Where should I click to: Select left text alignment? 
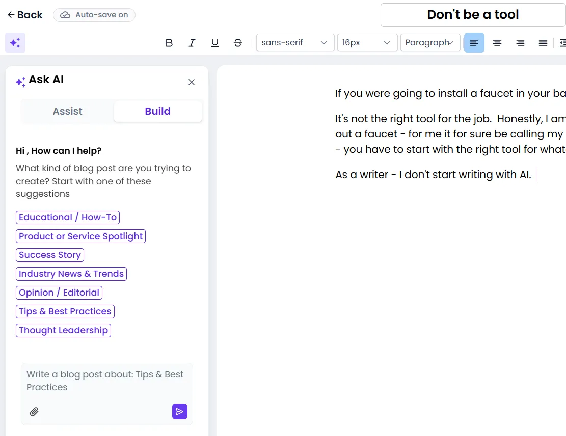tap(474, 43)
